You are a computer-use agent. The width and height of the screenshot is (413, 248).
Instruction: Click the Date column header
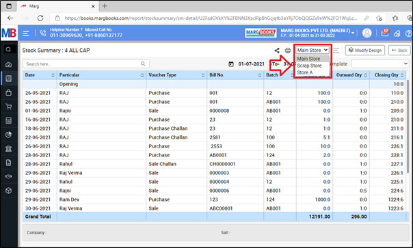[x=40, y=75]
